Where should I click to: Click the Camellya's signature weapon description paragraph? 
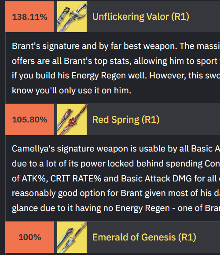tap(116, 178)
